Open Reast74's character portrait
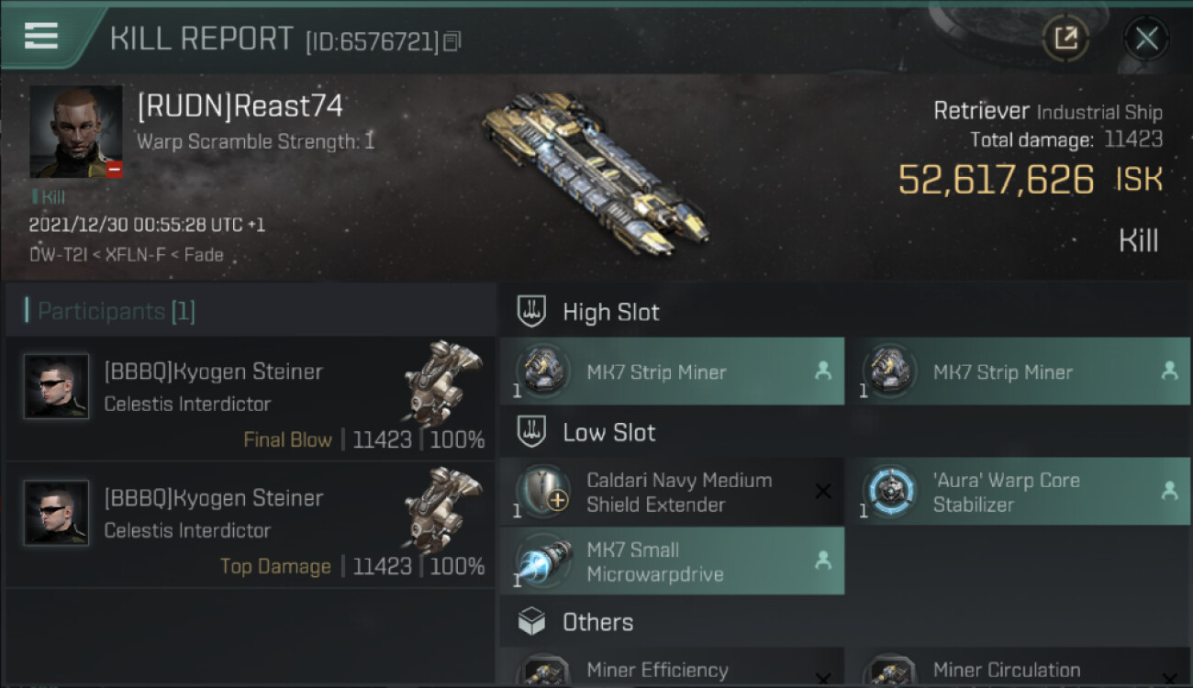The height and width of the screenshot is (688, 1193). coord(75,132)
